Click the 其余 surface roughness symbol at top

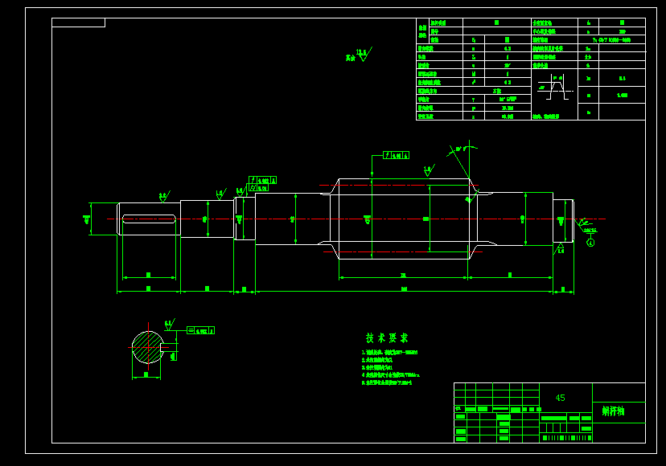[x=359, y=55]
